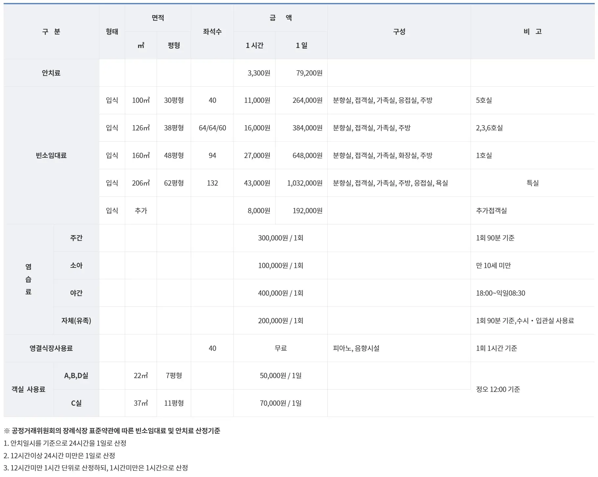The height and width of the screenshot is (477, 598).
Task: Select the A,B,D실 room label
Action: tap(76, 375)
